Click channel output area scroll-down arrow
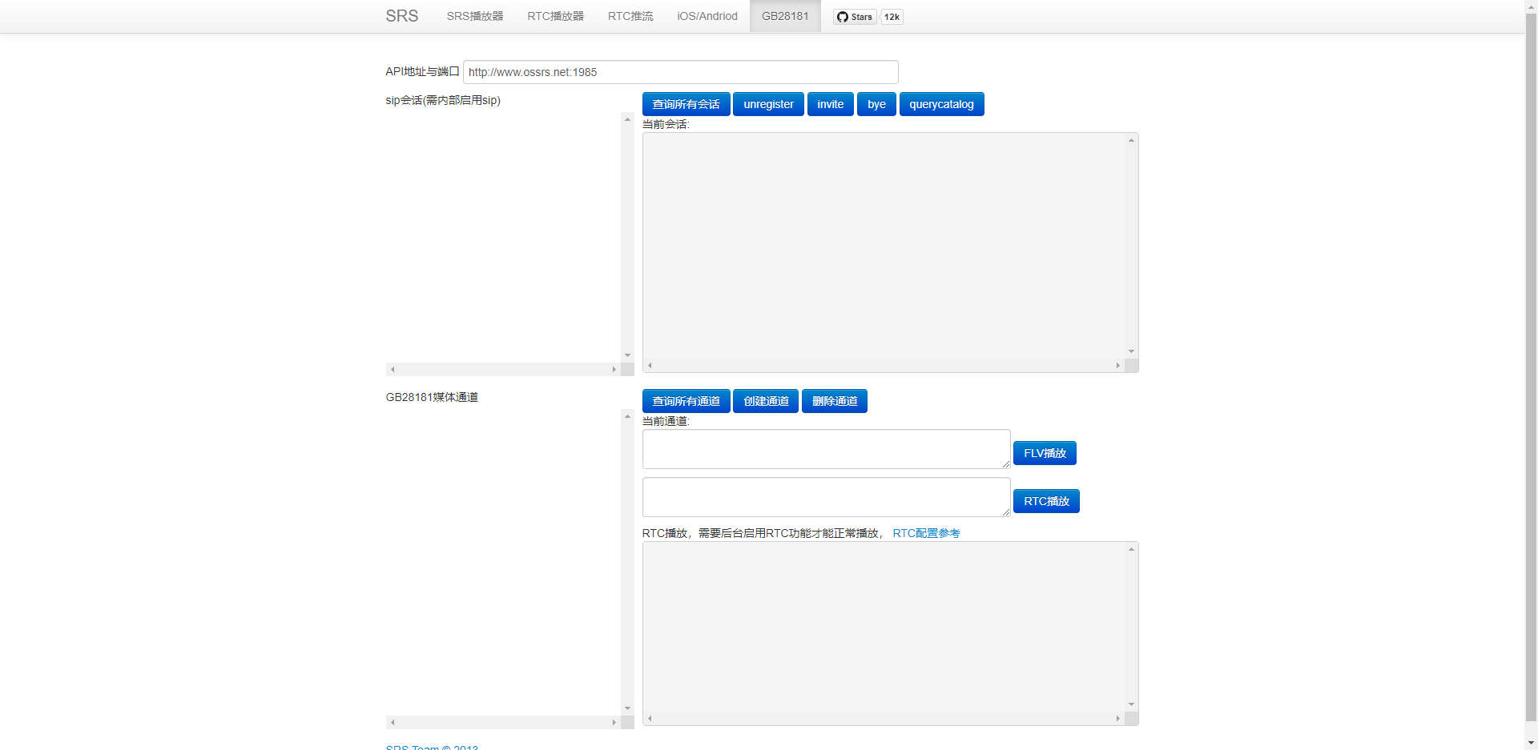Image resolution: width=1538 pixels, height=750 pixels. pos(1131,704)
